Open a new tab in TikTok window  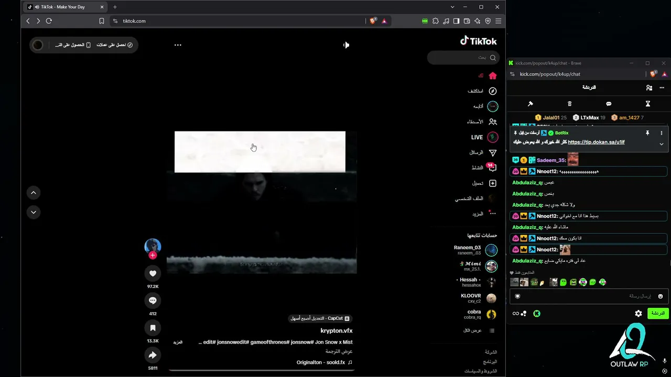click(x=115, y=7)
